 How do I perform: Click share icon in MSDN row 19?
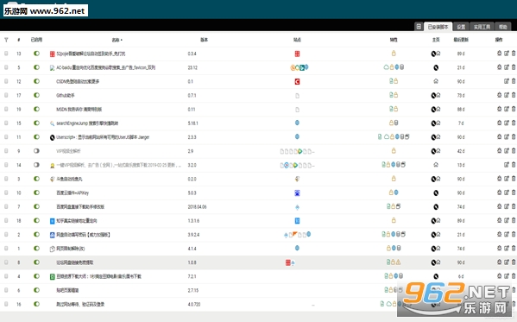tap(499, 109)
